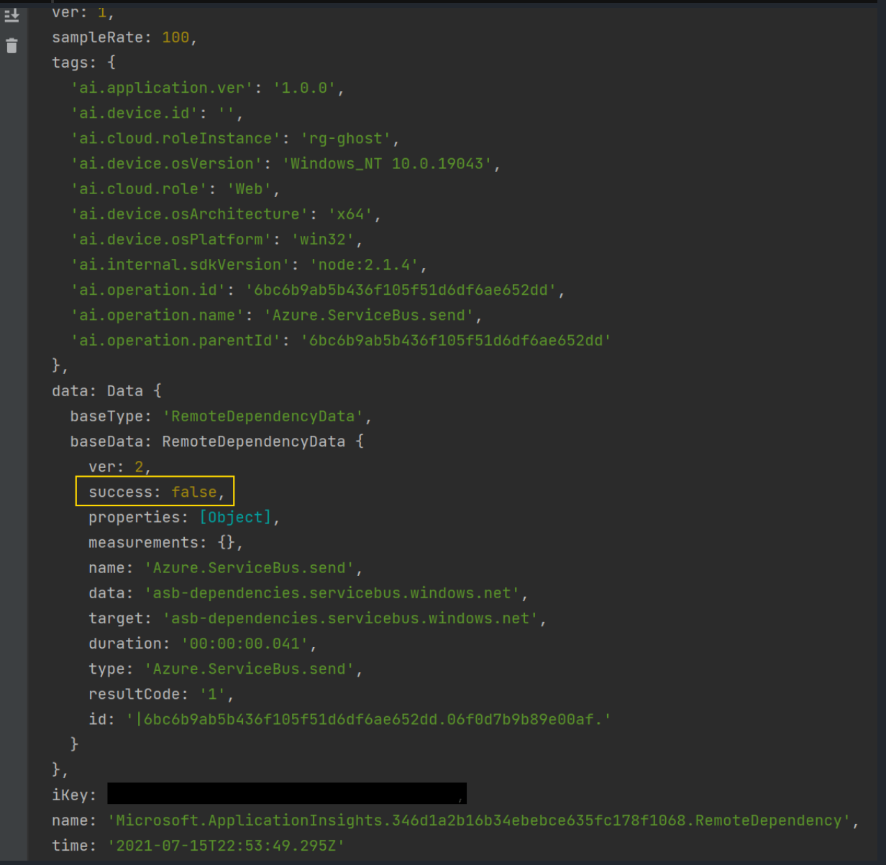Click the 'ai.operation.name' key
886x865 pixels.
157,315
